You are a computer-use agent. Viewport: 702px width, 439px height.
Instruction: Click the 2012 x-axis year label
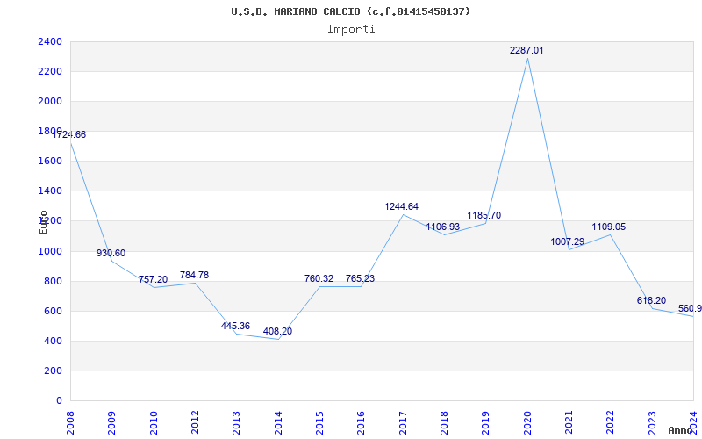click(x=195, y=422)
